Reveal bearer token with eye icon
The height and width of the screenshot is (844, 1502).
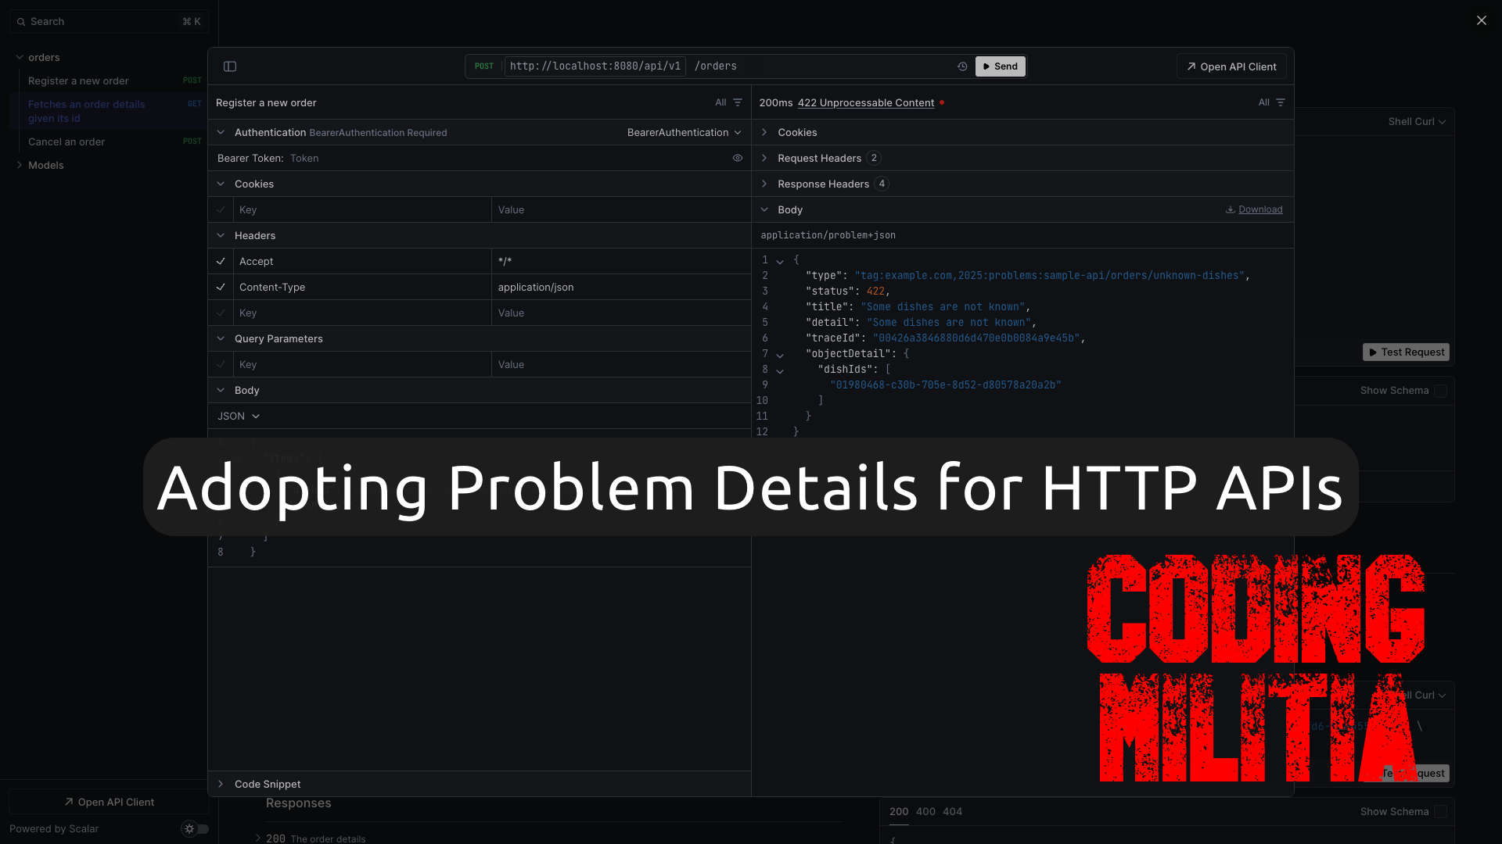(737, 158)
